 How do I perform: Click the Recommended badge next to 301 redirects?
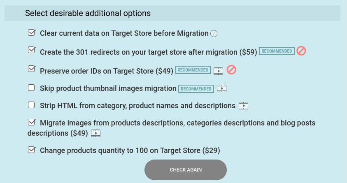pos(277,51)
